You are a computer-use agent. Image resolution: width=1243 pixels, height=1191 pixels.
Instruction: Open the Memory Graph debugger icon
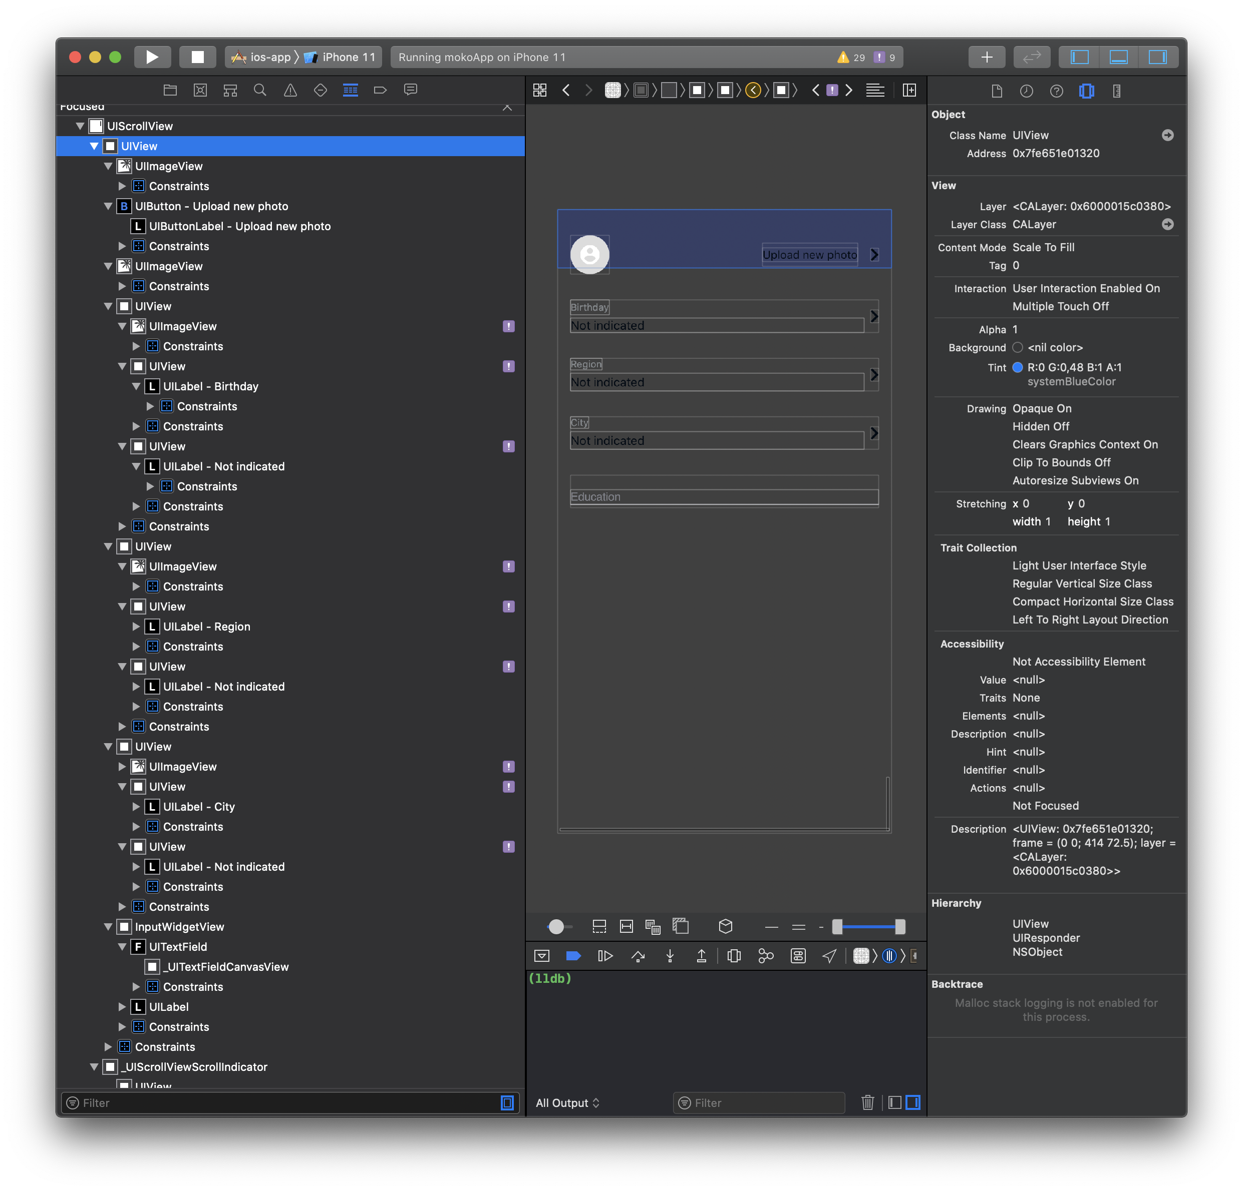(x=765, y=956)
